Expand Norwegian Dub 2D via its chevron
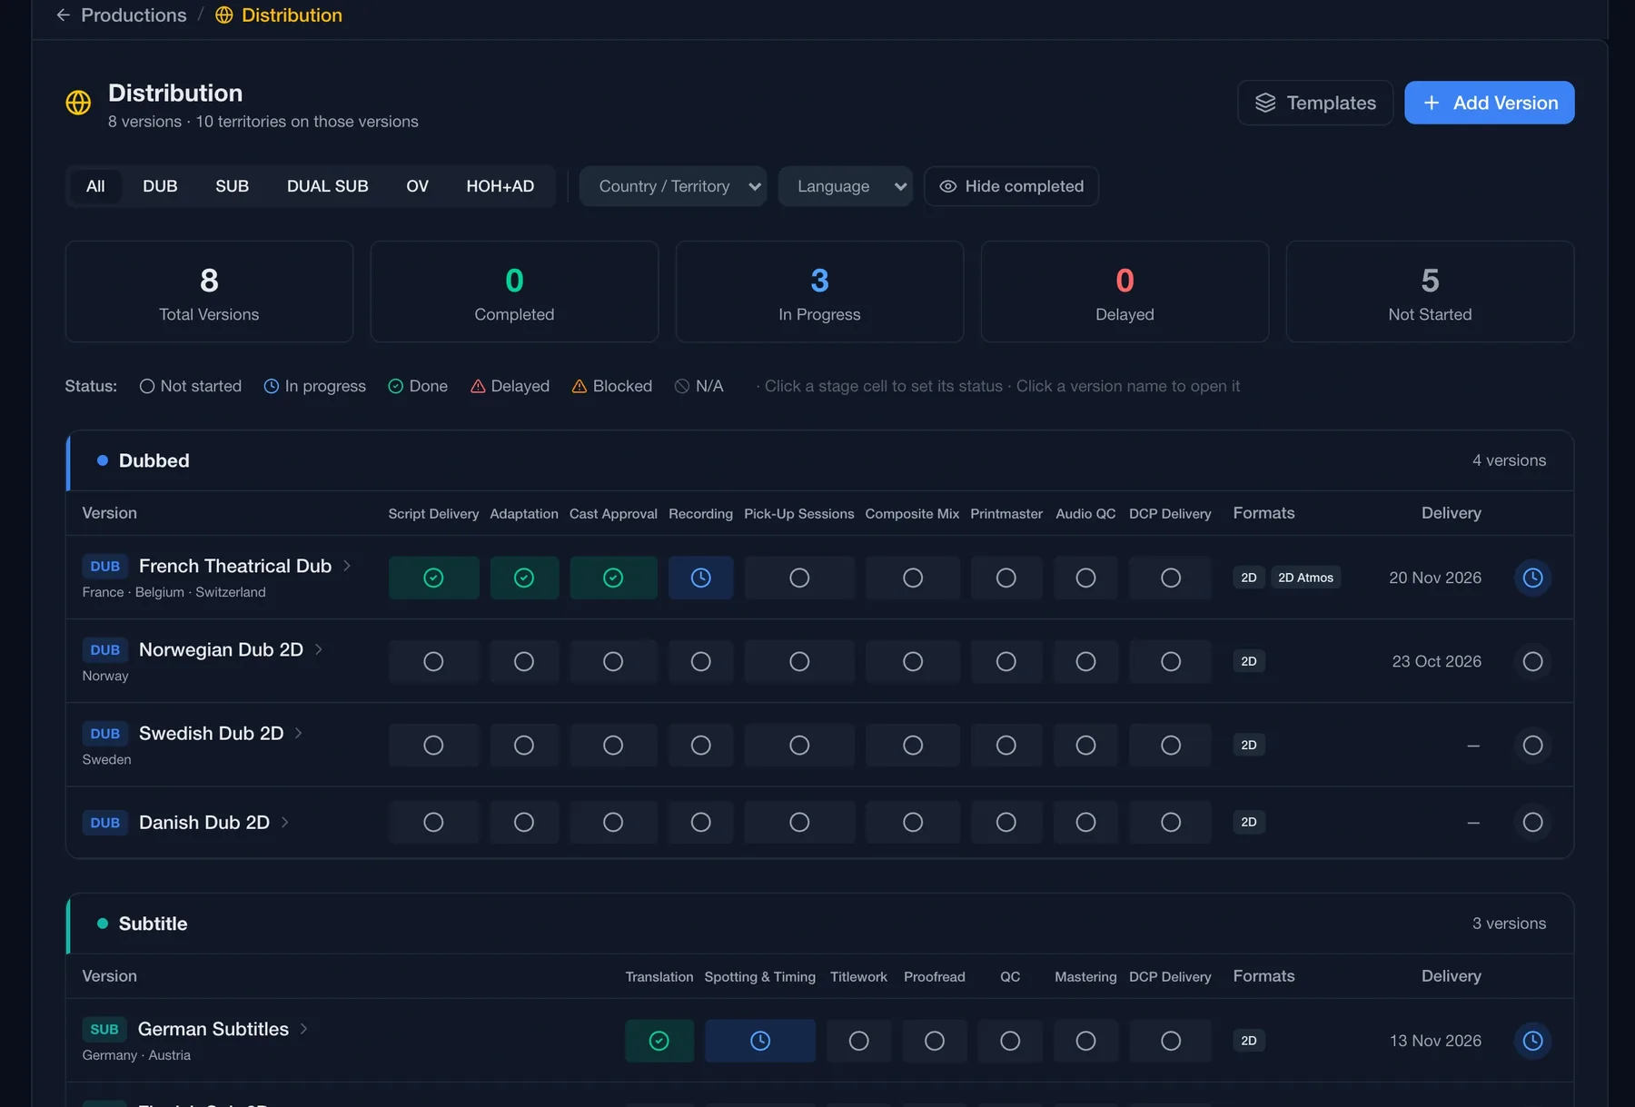Screen dimensions: 1635x1107 (319, 649)
